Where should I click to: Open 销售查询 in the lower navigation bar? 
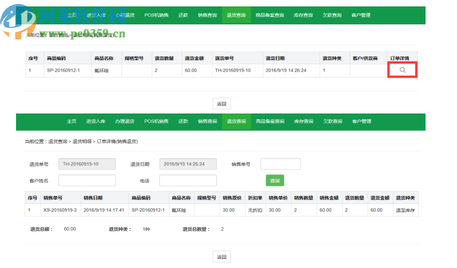207,121
